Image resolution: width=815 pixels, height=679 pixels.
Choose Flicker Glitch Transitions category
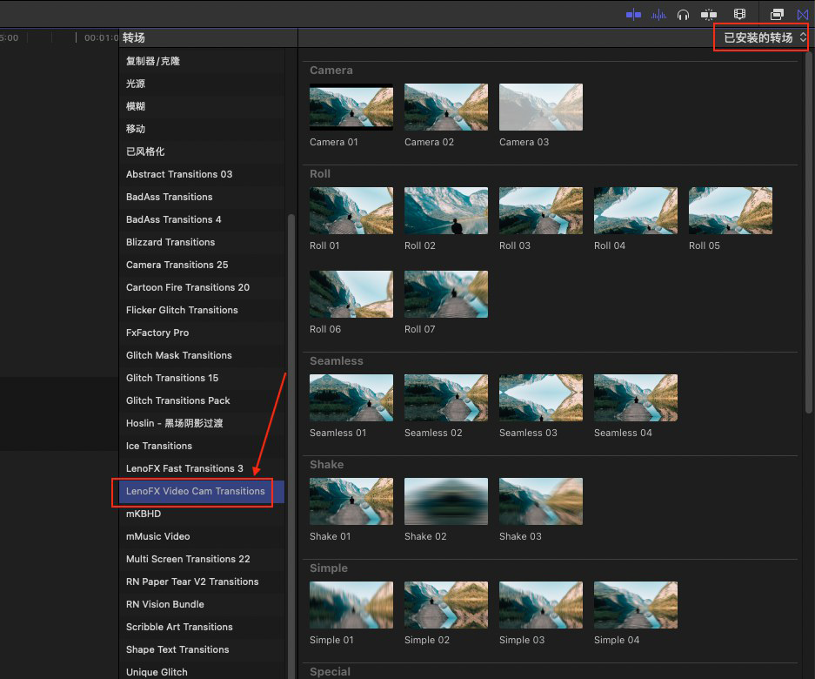pos(202,310)
